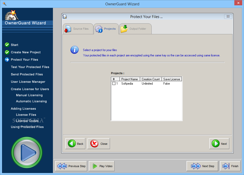Click the hedgehog wizard logo icon
Screen dimensions: 244x175
[x=11, y=15]
